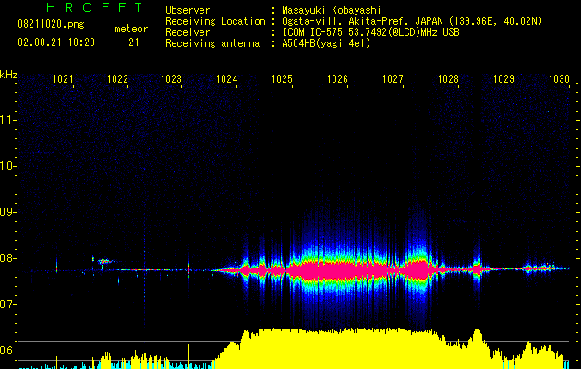581x369 pixels.
Task: Click the Receiver label
Action: [188, 32]
